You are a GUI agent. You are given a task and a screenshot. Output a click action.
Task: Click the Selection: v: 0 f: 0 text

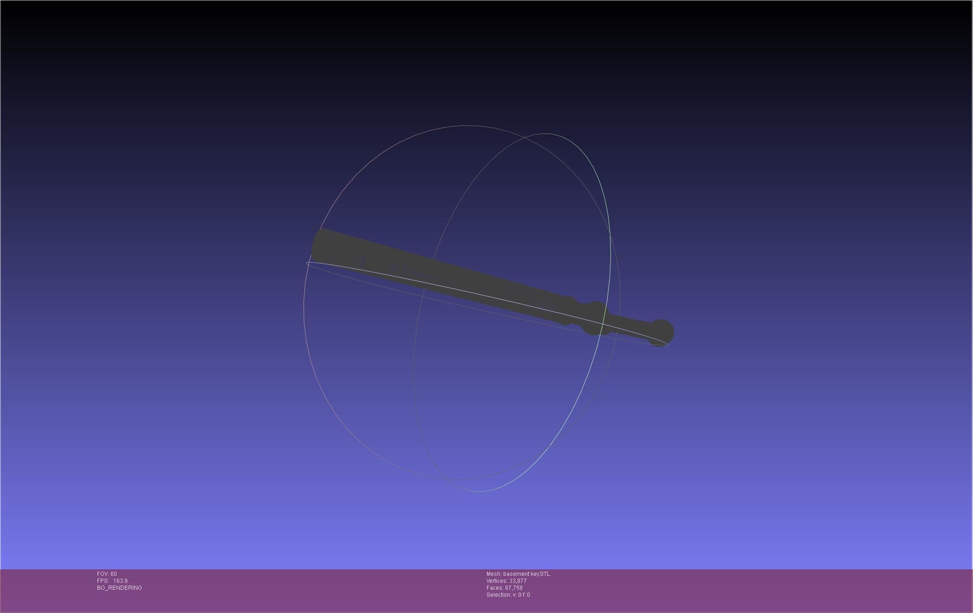coord(508,595)
